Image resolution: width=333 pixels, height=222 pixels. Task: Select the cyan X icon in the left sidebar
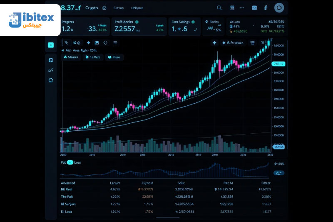pos(51,45)
